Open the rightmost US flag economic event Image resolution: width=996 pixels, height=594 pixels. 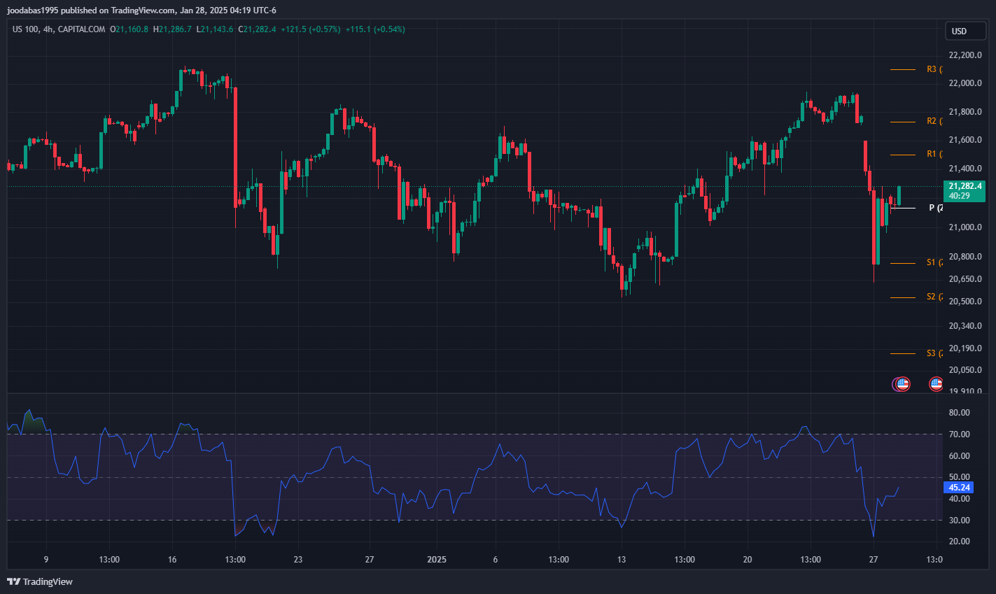point(936,384)
